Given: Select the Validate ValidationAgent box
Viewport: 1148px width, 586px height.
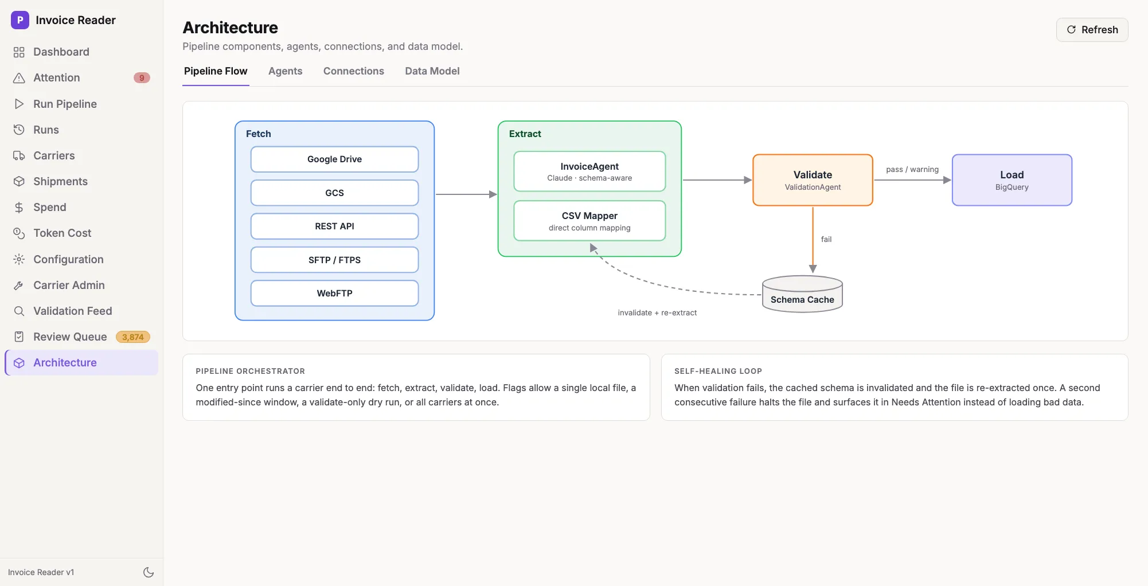Looking at the screenshot, I should tap(813, 180).
